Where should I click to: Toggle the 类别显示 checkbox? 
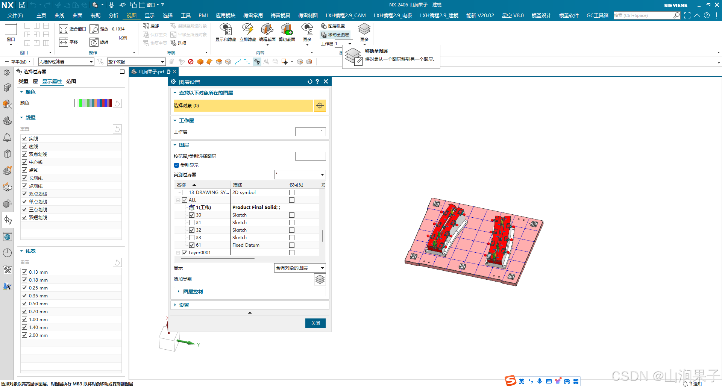pyautogui.click(x=176, y=165)
